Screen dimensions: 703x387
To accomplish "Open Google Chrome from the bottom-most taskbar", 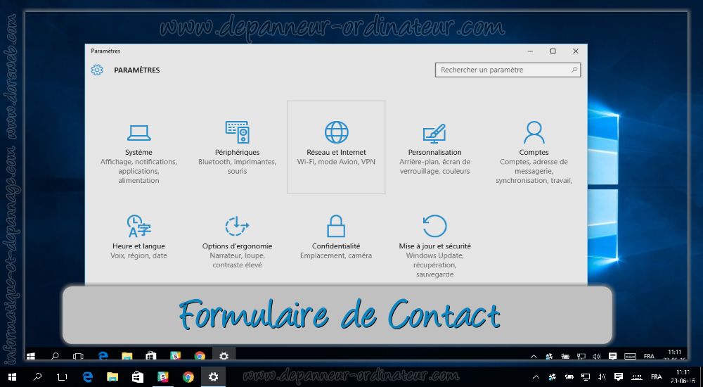I will pyautogui.click(x=188, y=377).
